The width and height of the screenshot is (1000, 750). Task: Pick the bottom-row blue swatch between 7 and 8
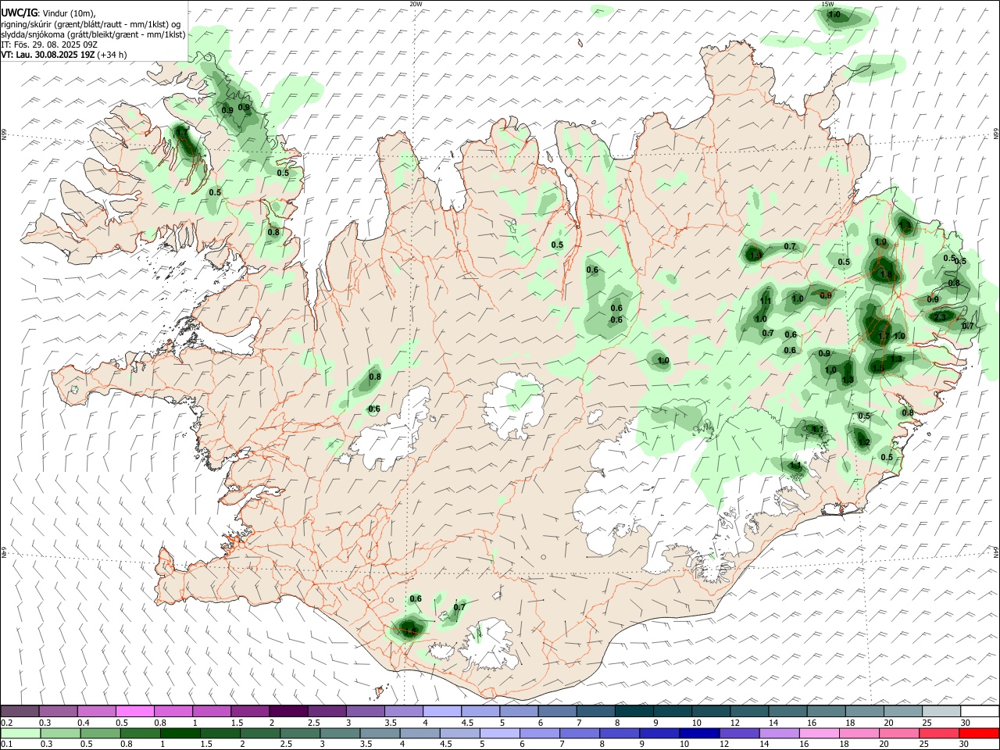(579, 733)
